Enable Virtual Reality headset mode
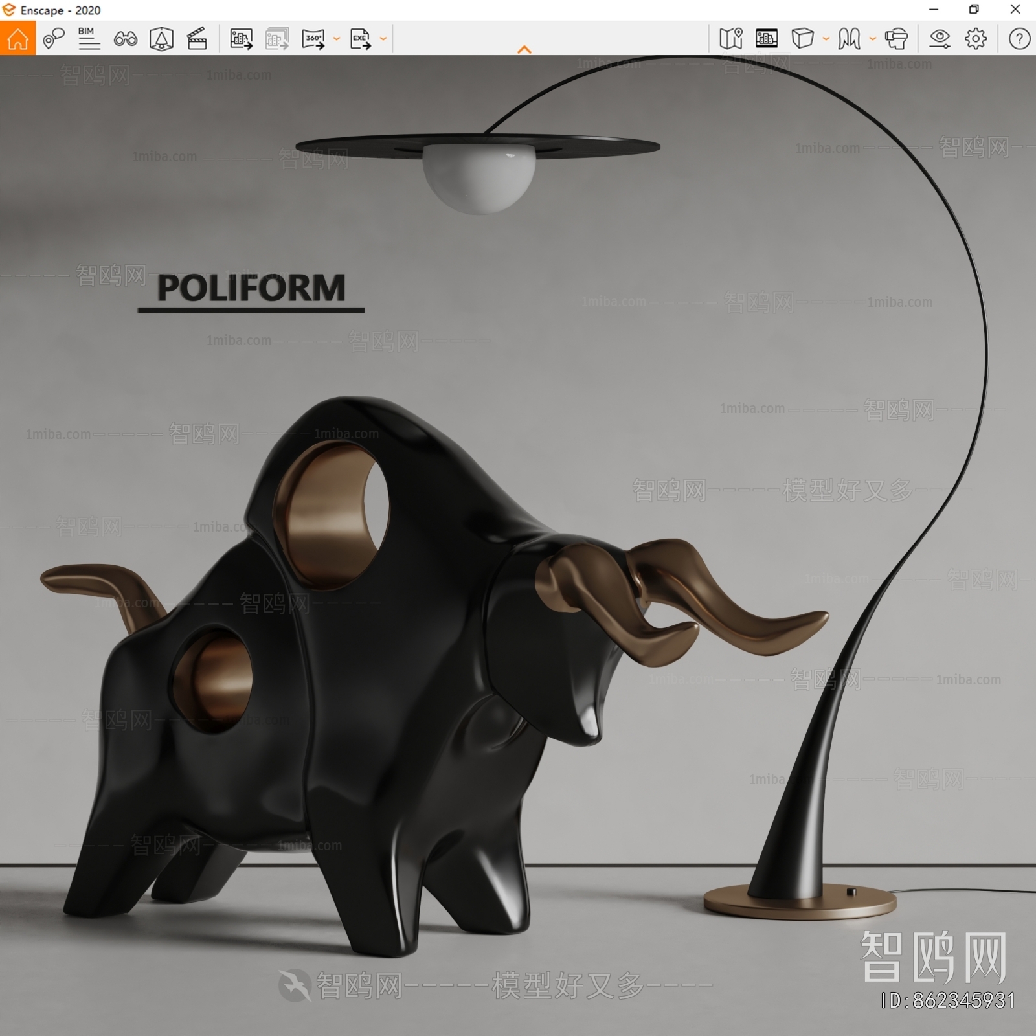The image size is (1036, 1036). pos(896,39)
